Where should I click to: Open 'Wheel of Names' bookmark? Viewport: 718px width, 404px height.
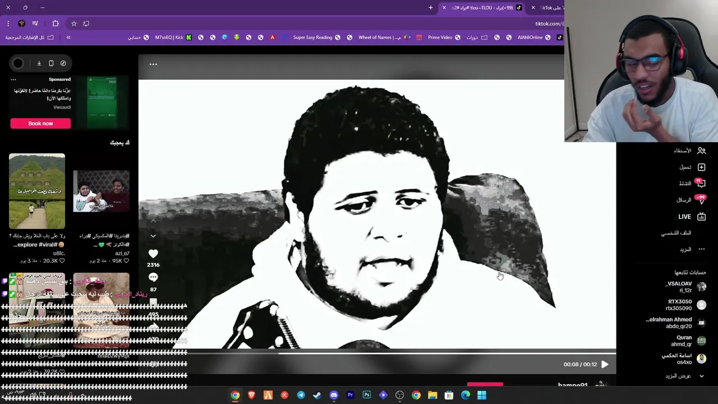click(x=384, y=38)
